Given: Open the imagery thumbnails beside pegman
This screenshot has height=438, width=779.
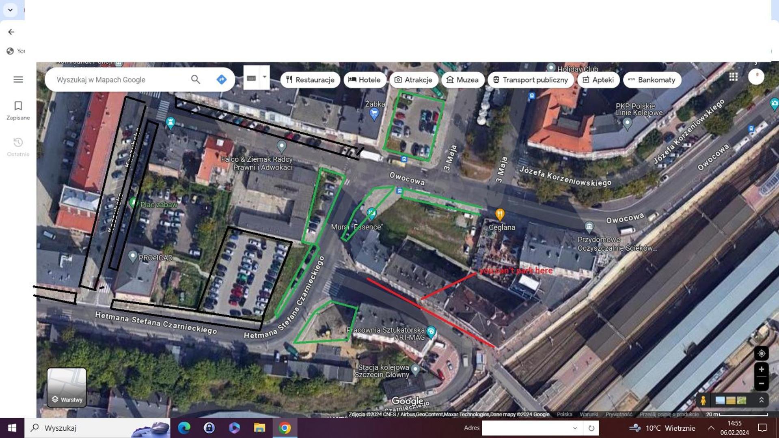Looking at the screenshot, I should 731,401.
